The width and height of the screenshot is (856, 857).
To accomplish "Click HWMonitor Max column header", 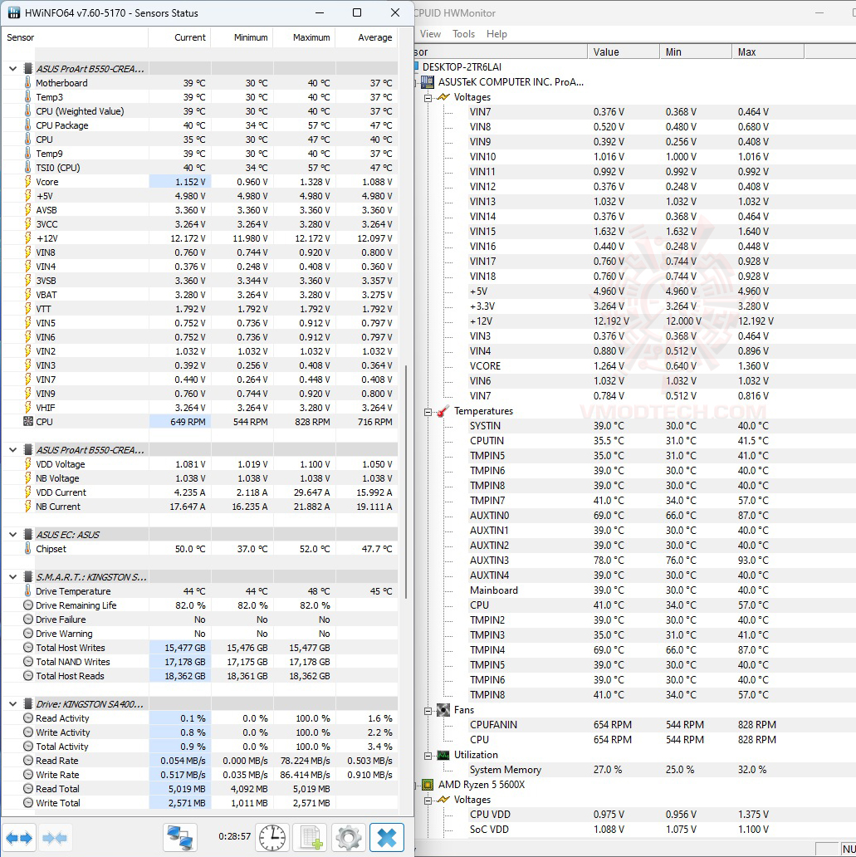I will tap(767, 52).
